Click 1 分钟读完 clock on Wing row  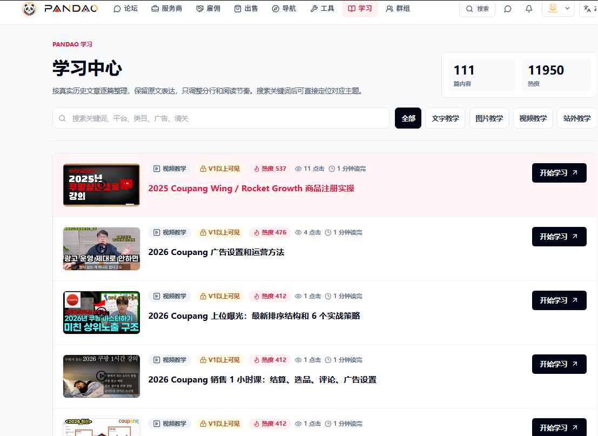pos(347,169)
